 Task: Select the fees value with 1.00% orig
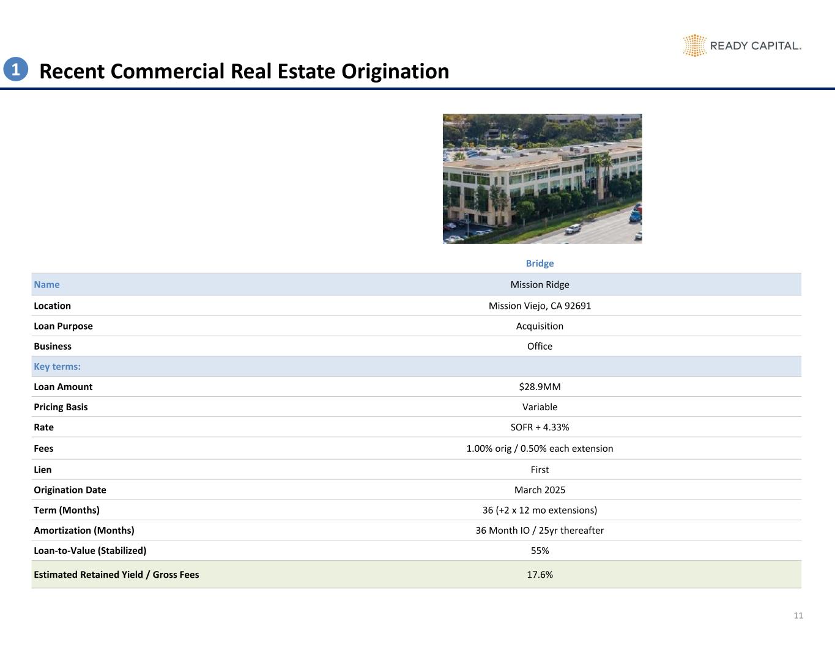click(540, 449)
